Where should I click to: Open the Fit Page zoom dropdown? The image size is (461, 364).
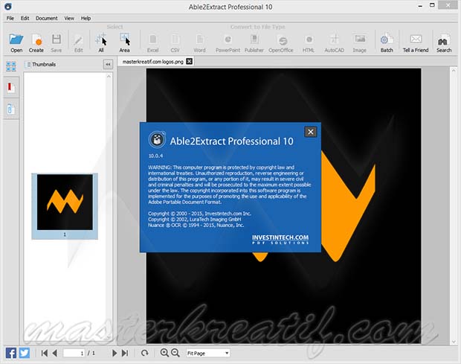click(208, 353)
